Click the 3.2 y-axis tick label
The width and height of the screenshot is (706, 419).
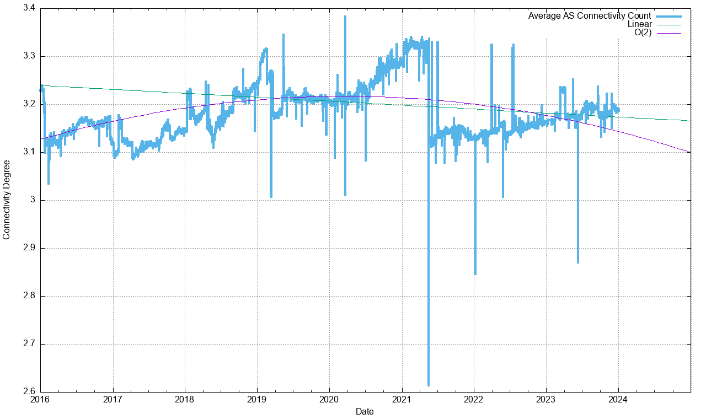(x=29, y=104)
